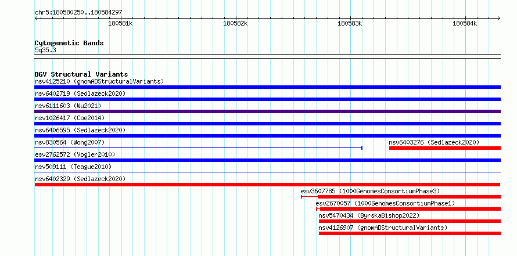Select the red nsv6402329 variant bar
This screenshot has width=517, height=256.
click(267, 185)
